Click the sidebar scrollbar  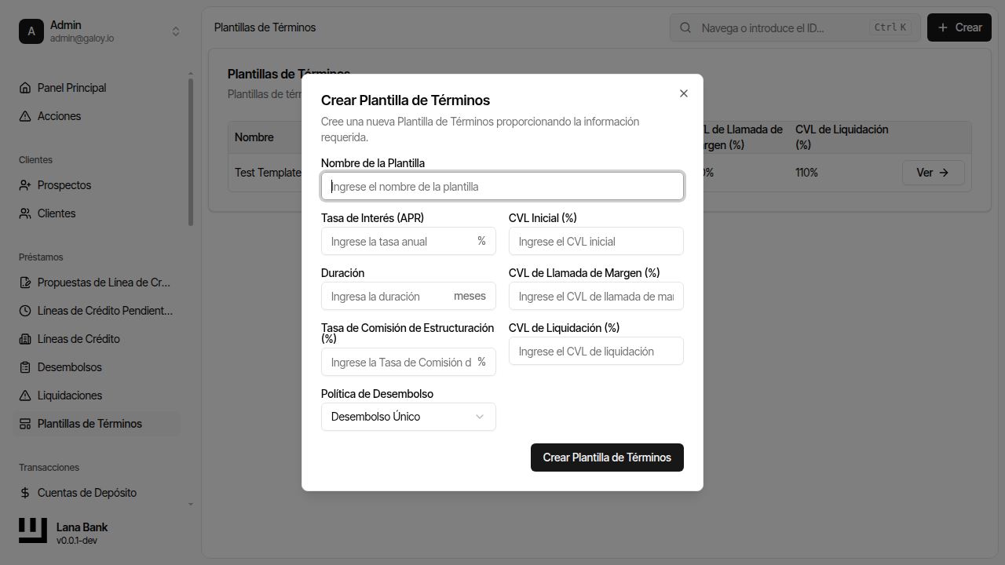189,141
